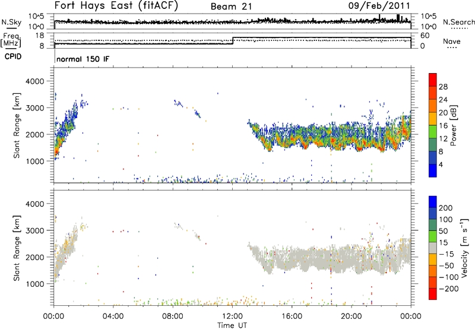Click the "-50" label on Velocity color bar
This screenshot has width=475, height=329.
446,265
